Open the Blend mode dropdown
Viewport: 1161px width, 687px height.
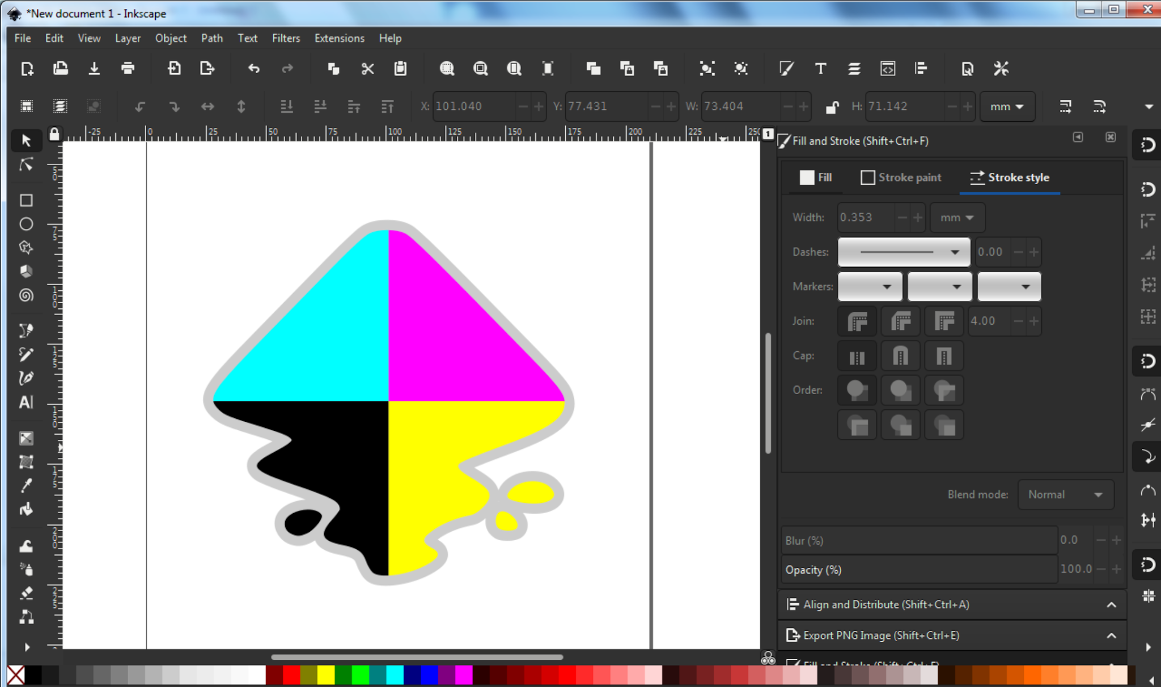click(x=1065, y=494)
